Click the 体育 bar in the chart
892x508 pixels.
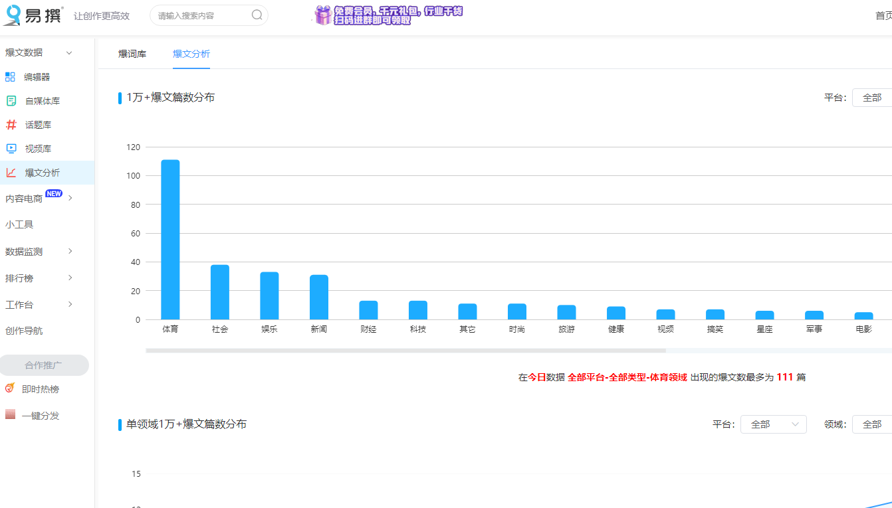170,240
